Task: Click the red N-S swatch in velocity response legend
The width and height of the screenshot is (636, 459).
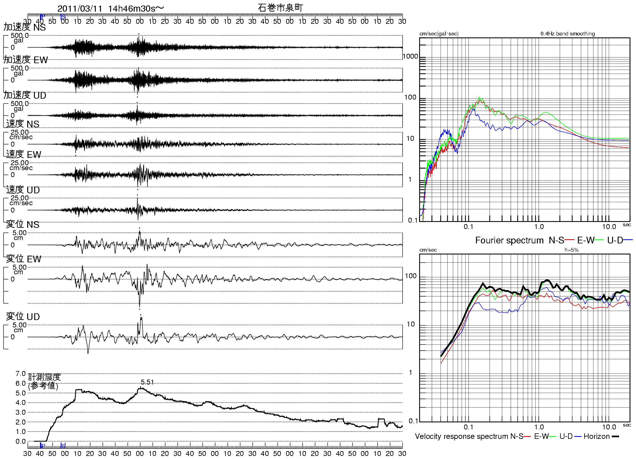Action: [527, 436]
